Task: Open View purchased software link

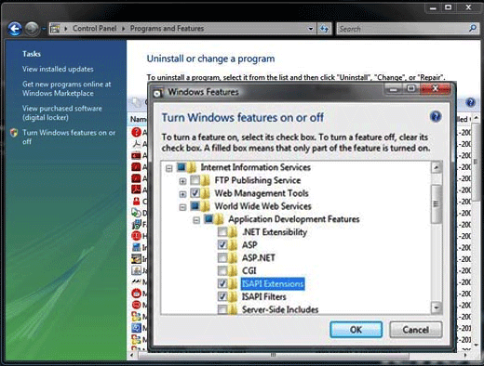Action: [62, 112]
